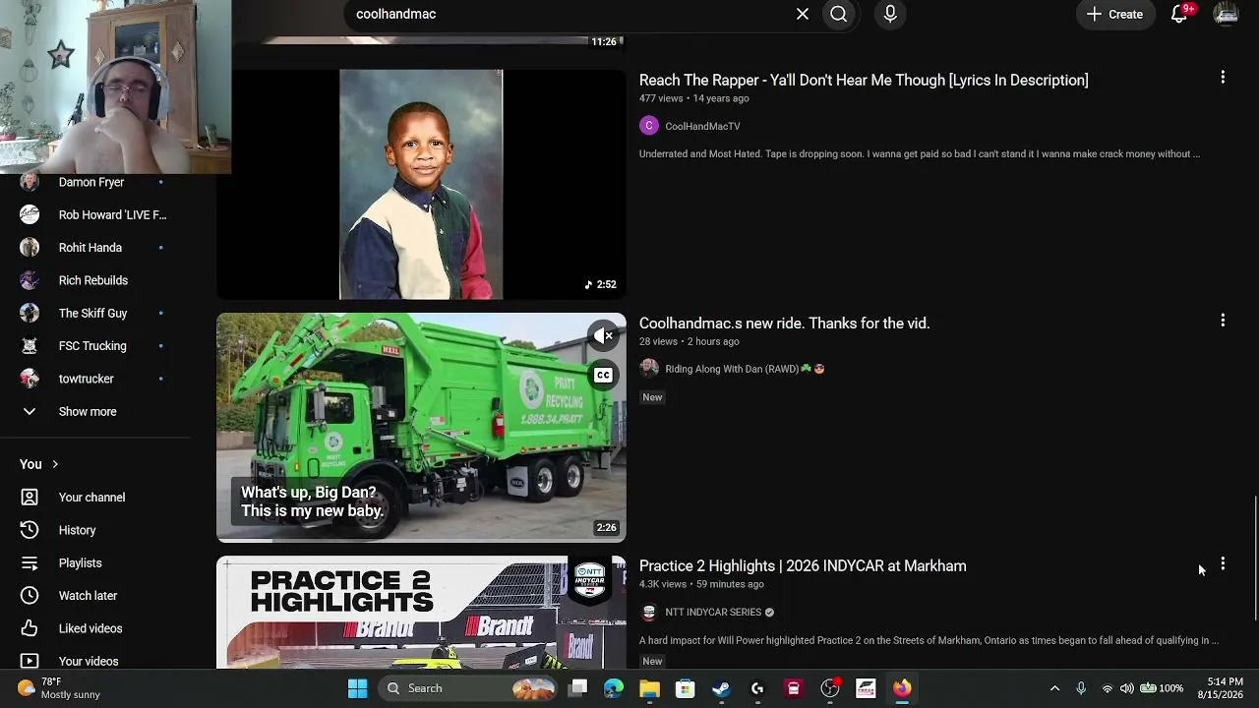Click the NTT INDYCAR SERIES avatar
The width and height of the screenshot is (1259, 708).
(649, 612)
